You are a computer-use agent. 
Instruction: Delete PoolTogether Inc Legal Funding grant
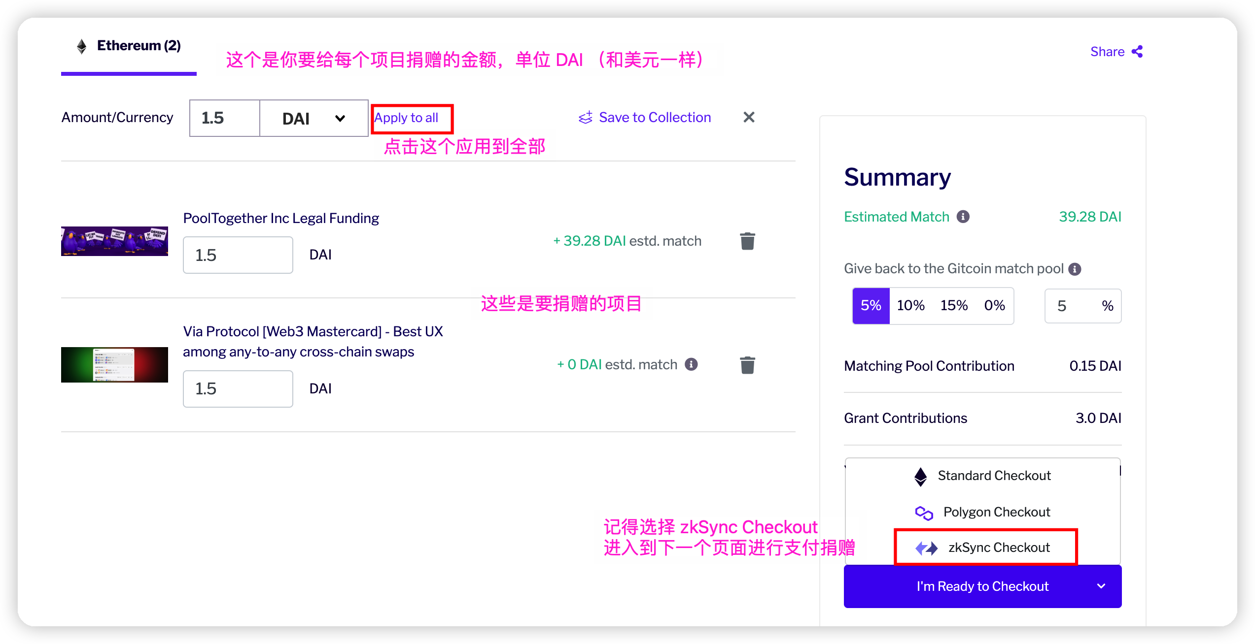coord(747,241)
